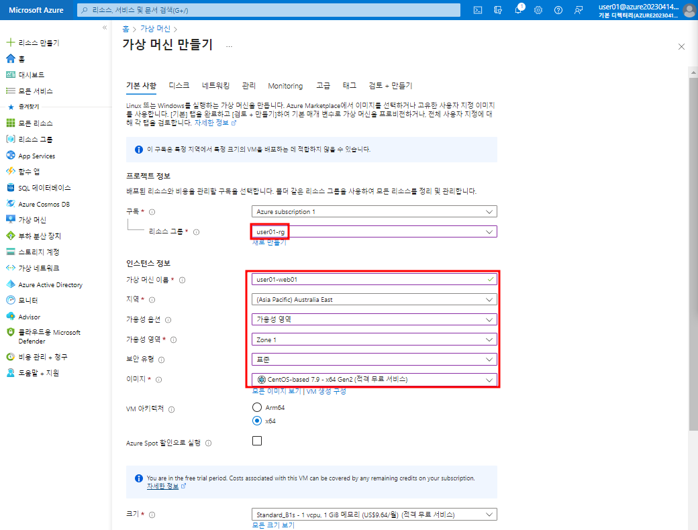698x530 pixels.
Task: Switch to the 검토 + 만들기 tab
Action: coord(391,85)
